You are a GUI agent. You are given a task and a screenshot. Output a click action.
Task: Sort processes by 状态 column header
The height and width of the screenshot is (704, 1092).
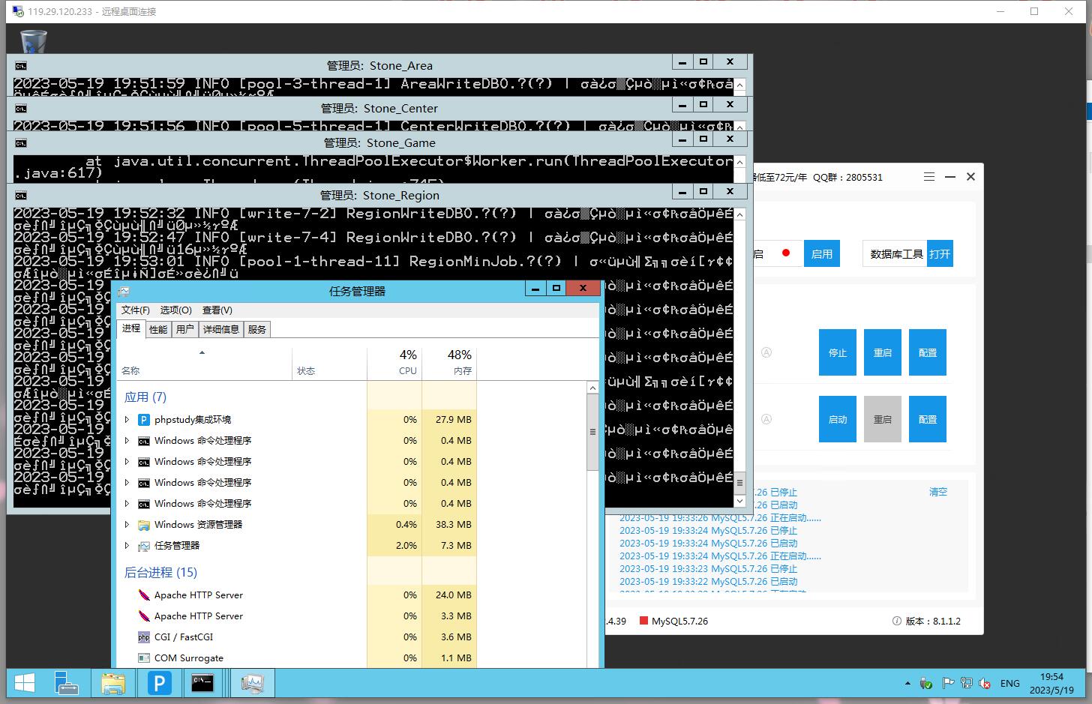(329, 364)
